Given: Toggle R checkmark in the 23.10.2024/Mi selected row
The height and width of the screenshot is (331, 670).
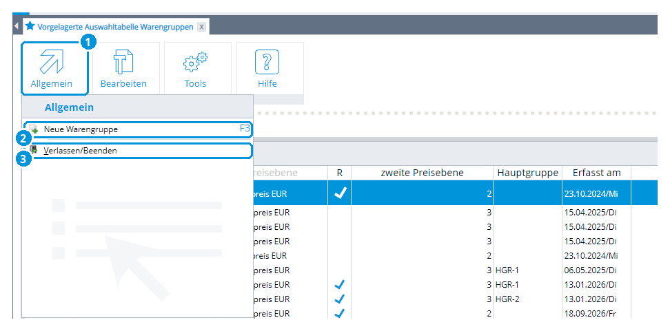Looking at the screenshot, I should coord(340,193).
